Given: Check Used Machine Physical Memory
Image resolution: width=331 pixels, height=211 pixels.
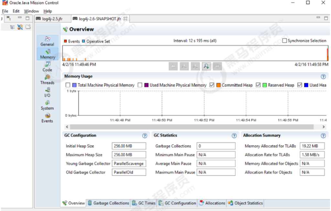Looking at the screenshot, I should (x=140, y=85).
